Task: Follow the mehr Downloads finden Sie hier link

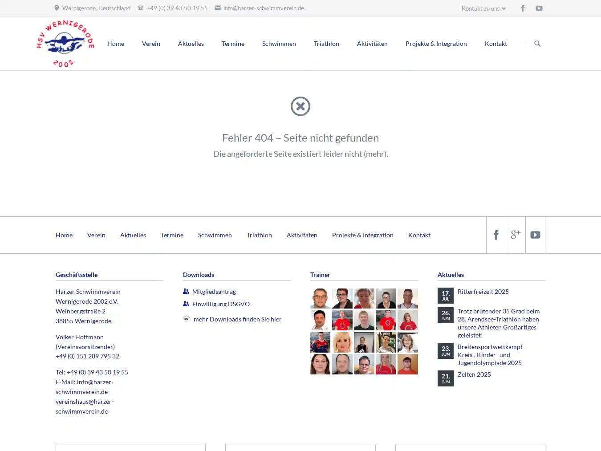Action: 237,319
